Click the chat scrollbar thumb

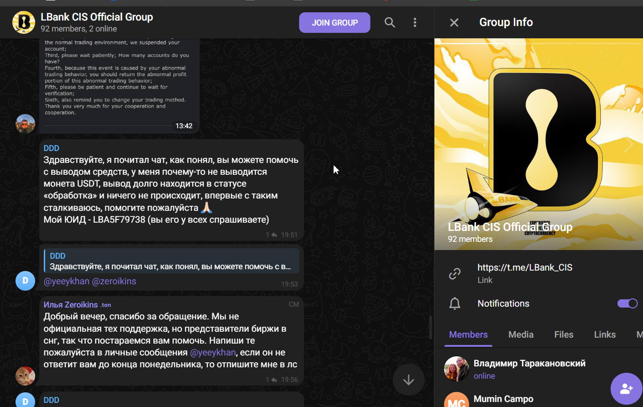430,327
